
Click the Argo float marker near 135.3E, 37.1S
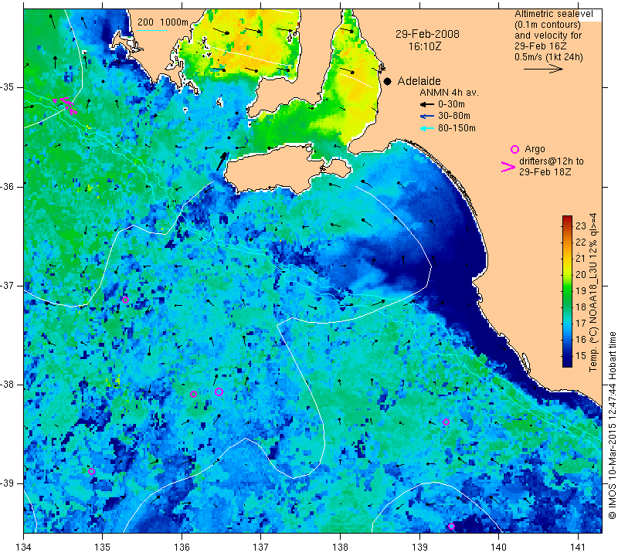pos(125,300)
